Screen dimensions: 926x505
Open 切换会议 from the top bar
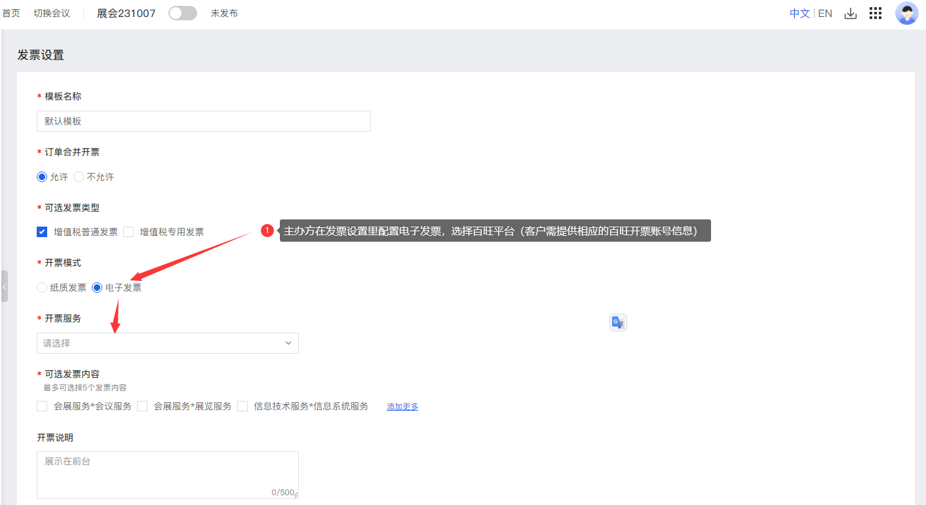(51, 13)
